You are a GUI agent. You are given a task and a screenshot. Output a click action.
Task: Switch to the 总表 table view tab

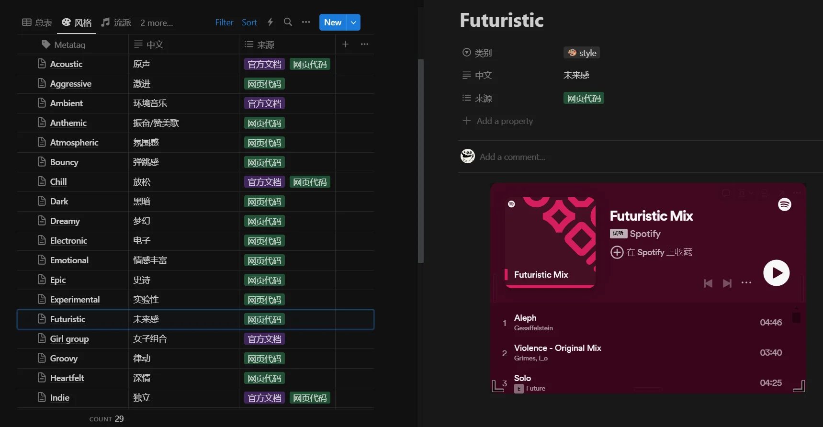pyautogui.click(x=37, y=22)
